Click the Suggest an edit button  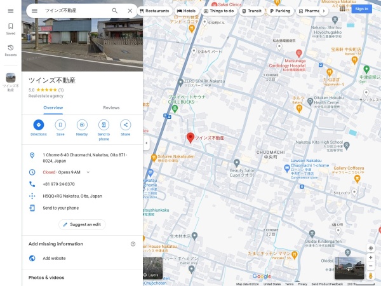coord(82,224)
